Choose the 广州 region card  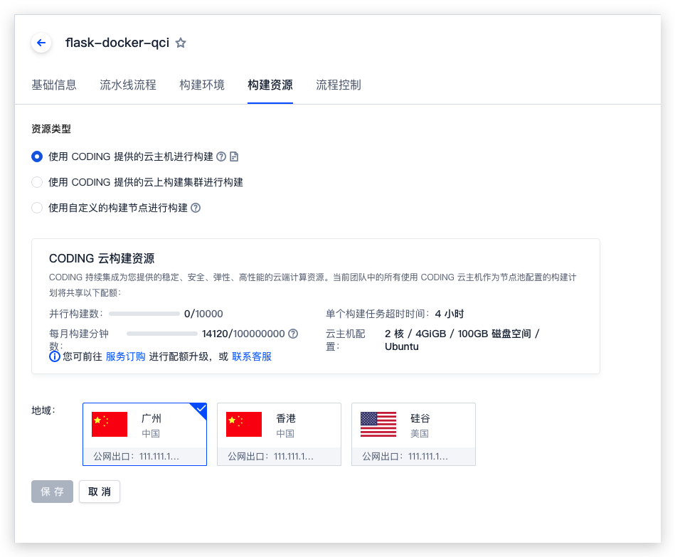pos(144,435)
